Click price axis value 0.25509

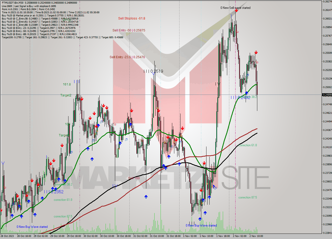click(x=327, y=53)
